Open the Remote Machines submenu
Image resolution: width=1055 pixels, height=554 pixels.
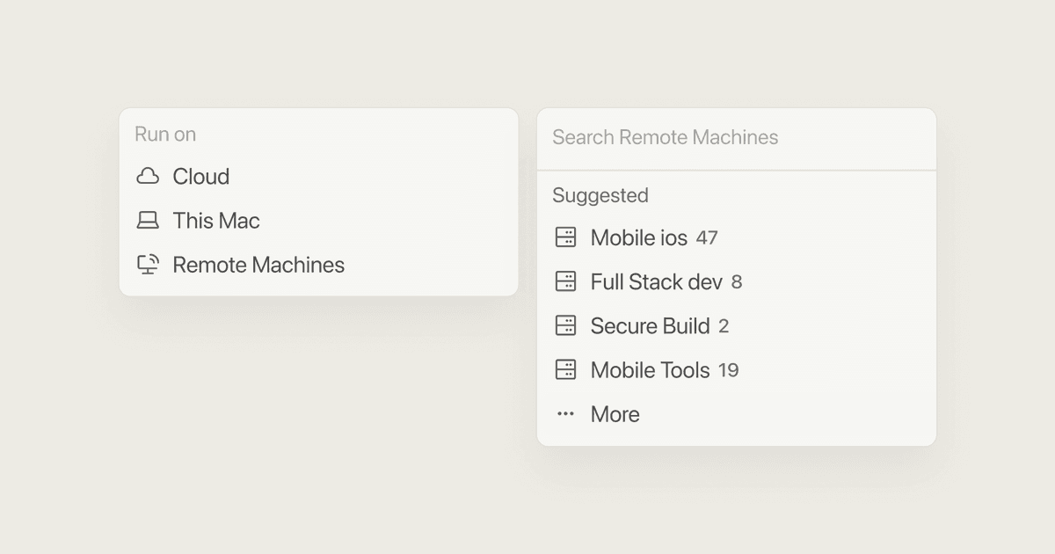coord(318,265)
